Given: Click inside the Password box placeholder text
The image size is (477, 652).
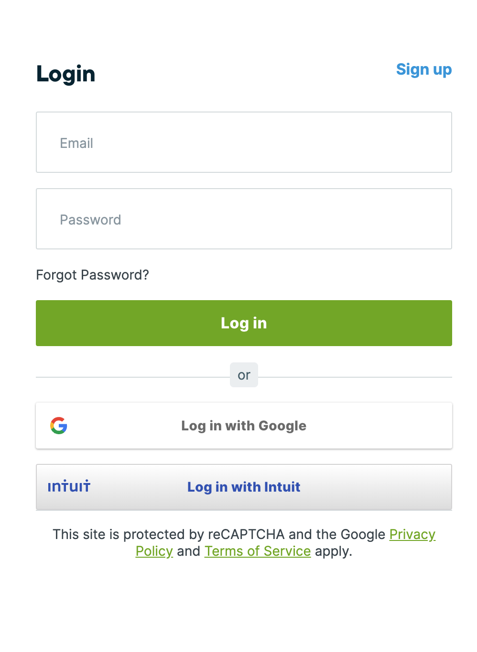Looking at the screenshot, I should (x=90, y=220).
